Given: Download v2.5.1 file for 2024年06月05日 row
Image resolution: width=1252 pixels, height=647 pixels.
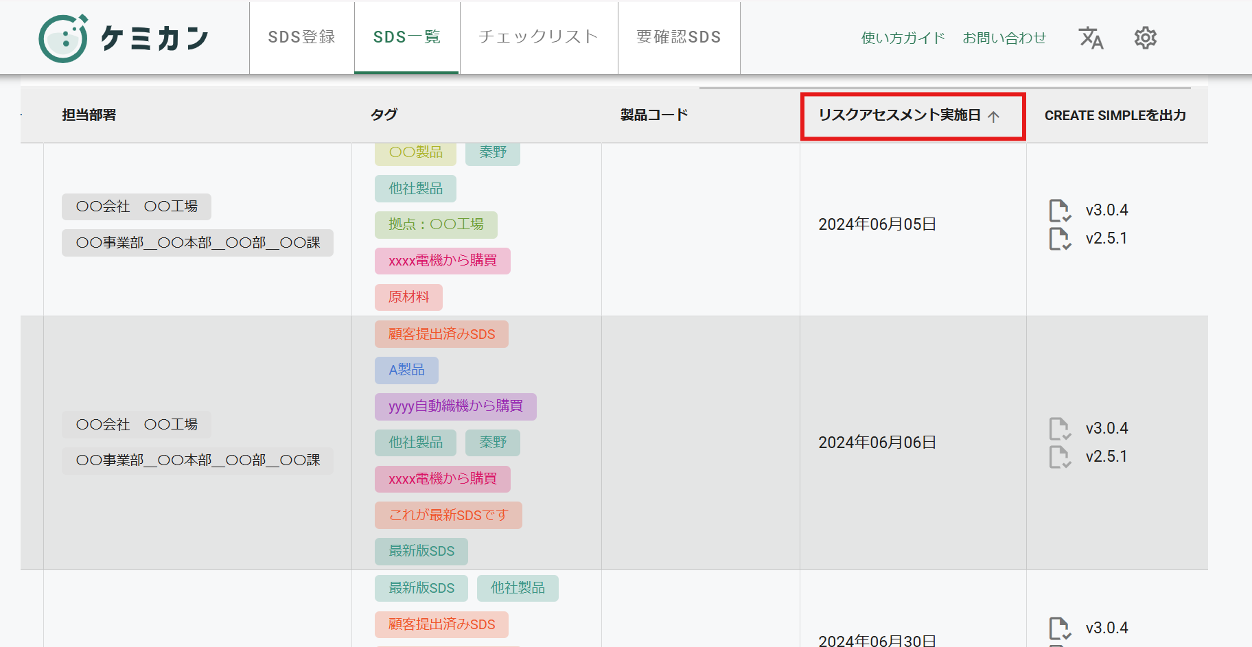Looking at the screenshot, I should coord(1060,239).
